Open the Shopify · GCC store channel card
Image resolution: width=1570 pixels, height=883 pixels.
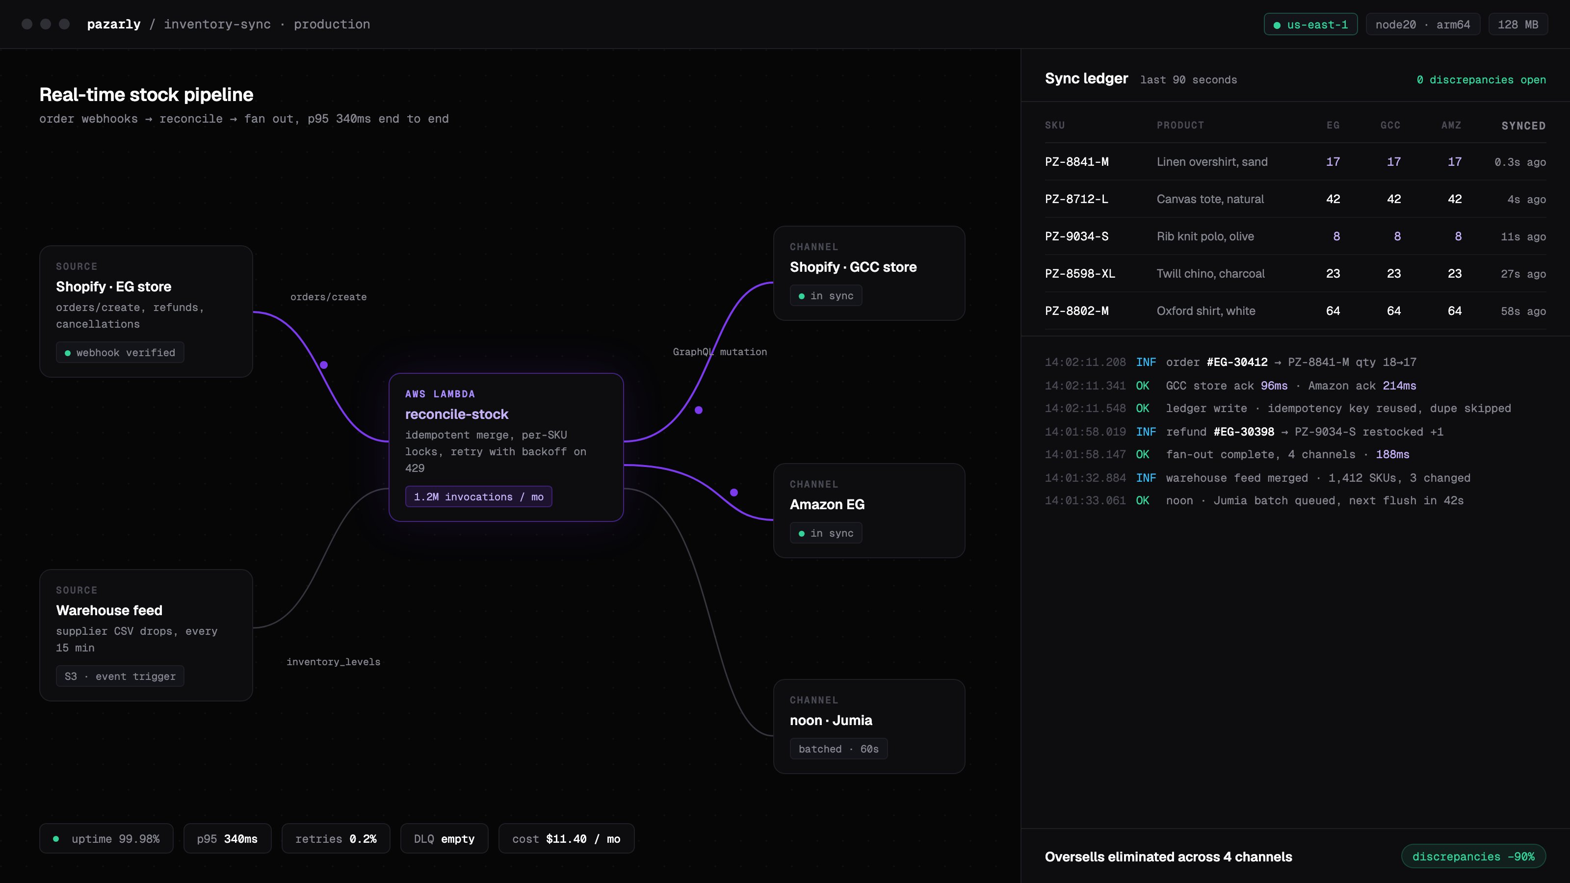[869, 273]
